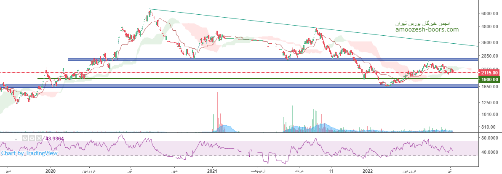The width and height of the screenshot is (502, 174).
Task: Select the green horizontal support line
Action: pos(253,78)
